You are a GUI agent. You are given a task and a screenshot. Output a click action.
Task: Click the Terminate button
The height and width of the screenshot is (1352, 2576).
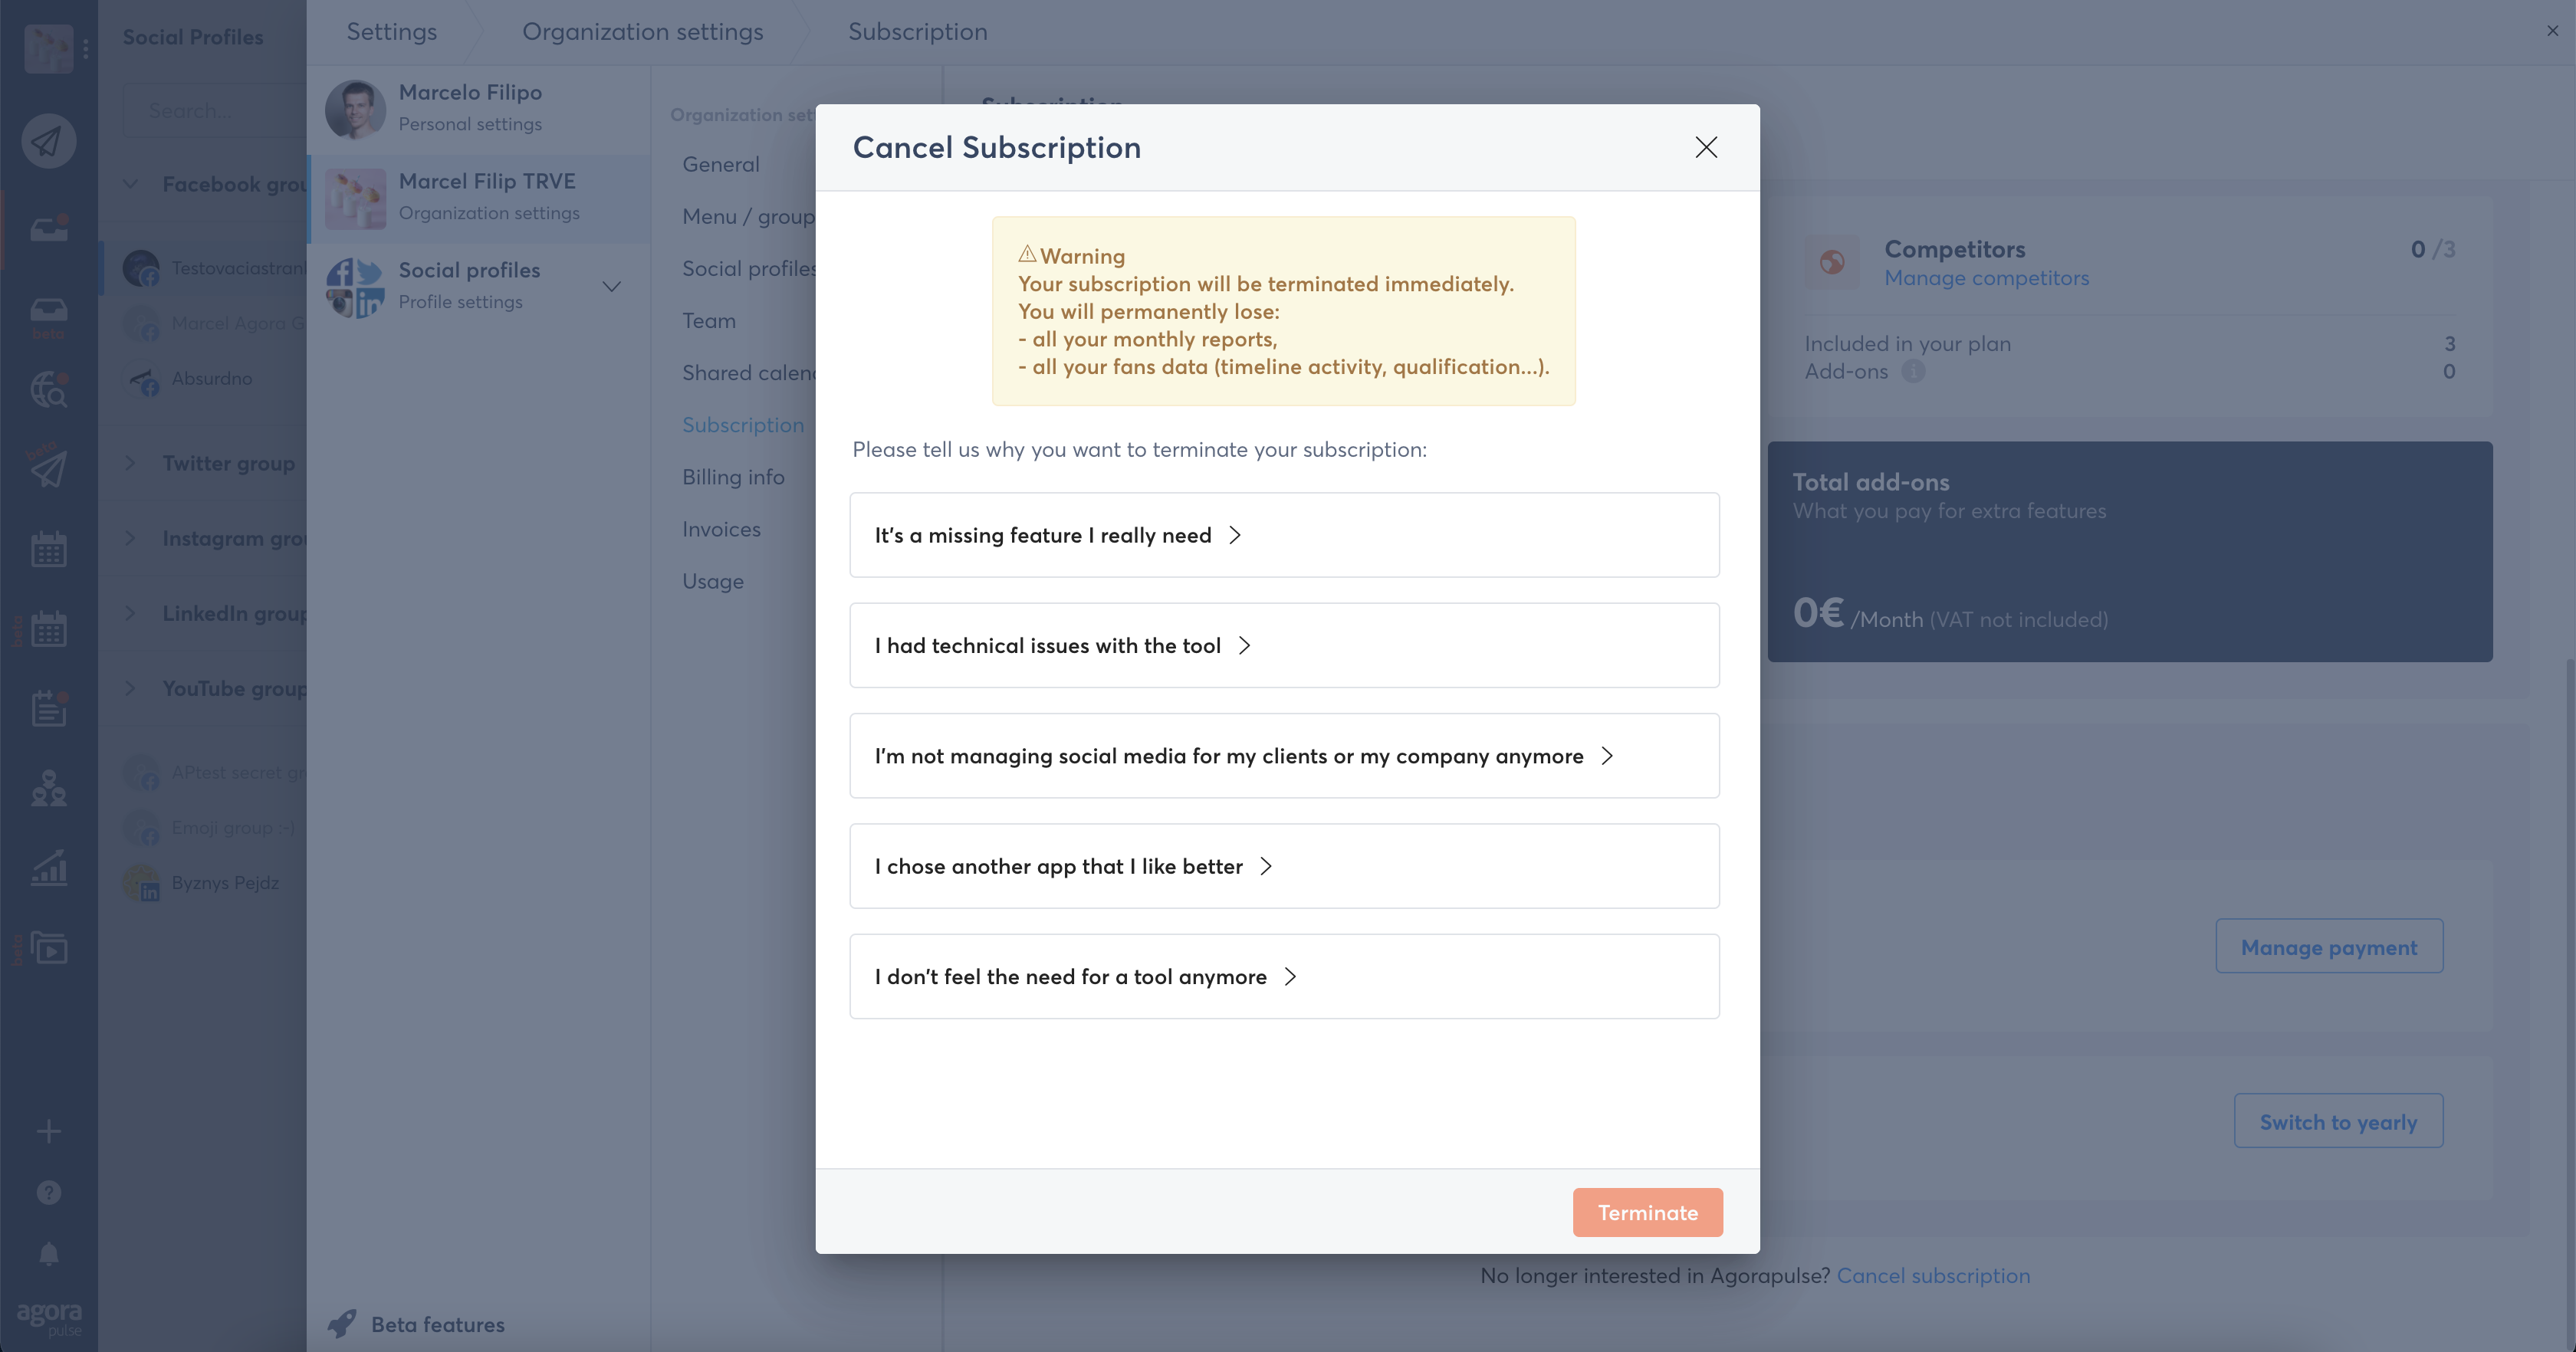point(1647,1212)
